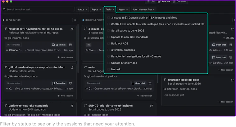Viewport: 236px width, 127px height.
Task: Switch to Kanban view tab
Action: point(164,1)
